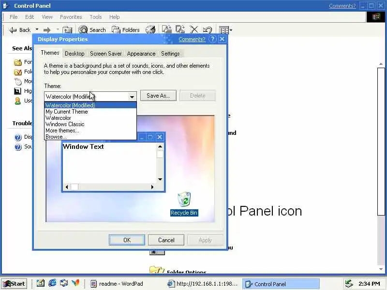Click the Fonts icon in See Also
This screenshot has width=387, height=290.
click(18, 62)
